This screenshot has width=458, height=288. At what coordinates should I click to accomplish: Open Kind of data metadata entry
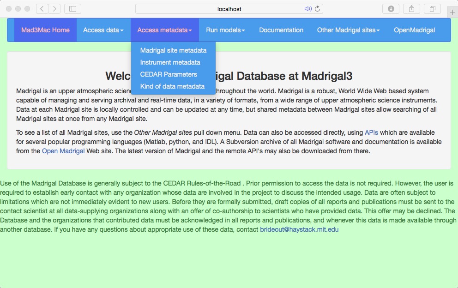click(172, 86)
